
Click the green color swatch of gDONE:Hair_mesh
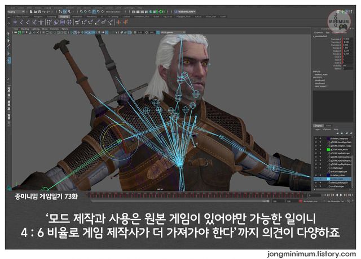[328, 150]
